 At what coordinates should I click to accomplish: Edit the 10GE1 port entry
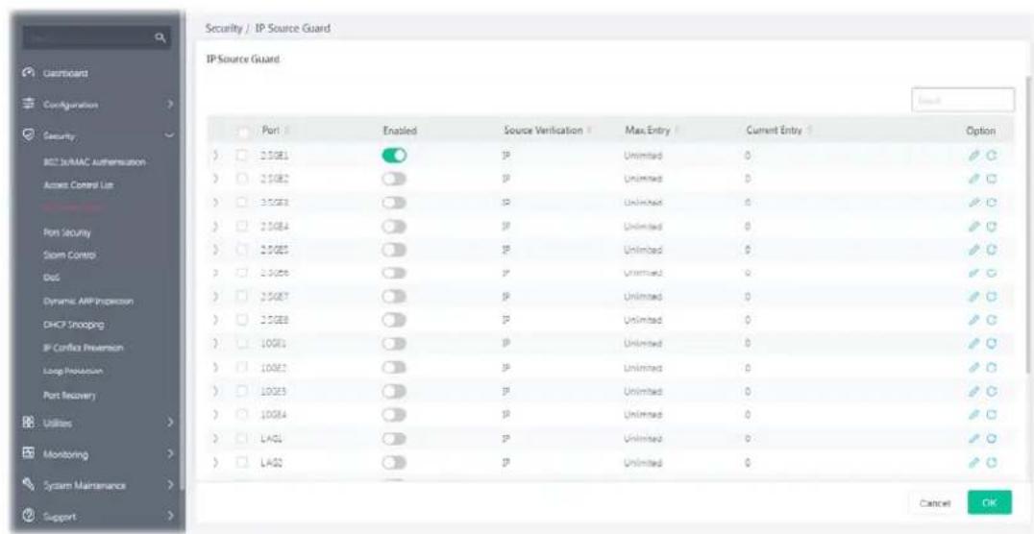click(974, 343)
